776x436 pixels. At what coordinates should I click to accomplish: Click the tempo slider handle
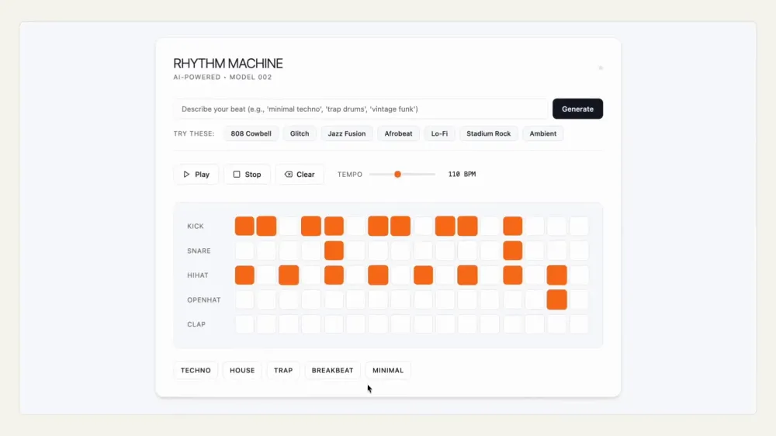click(397, 175)
